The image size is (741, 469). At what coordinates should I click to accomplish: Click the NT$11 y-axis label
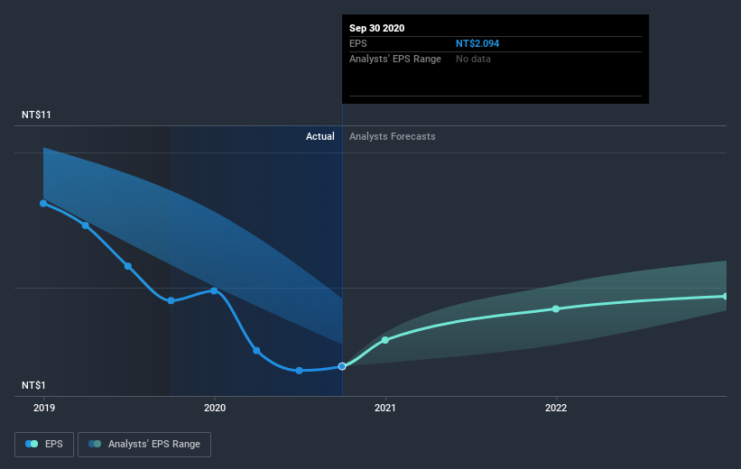[x=36, y=115]
